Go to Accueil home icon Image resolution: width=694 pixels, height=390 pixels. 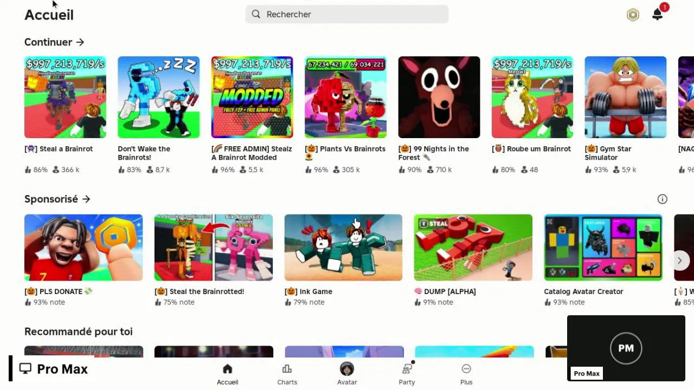(228, 369)
